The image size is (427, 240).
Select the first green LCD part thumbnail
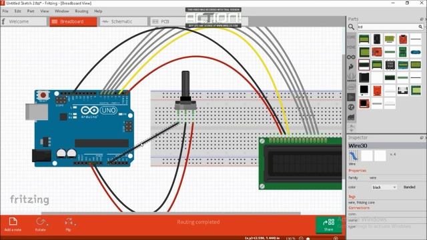pyautogui.click(x=364, y=39)
